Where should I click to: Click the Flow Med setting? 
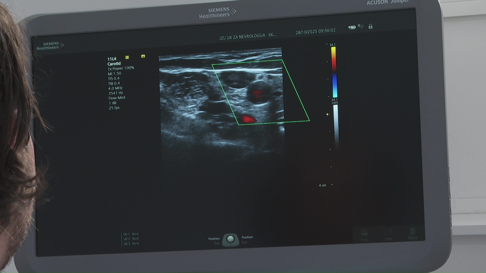tap(117, 98)
